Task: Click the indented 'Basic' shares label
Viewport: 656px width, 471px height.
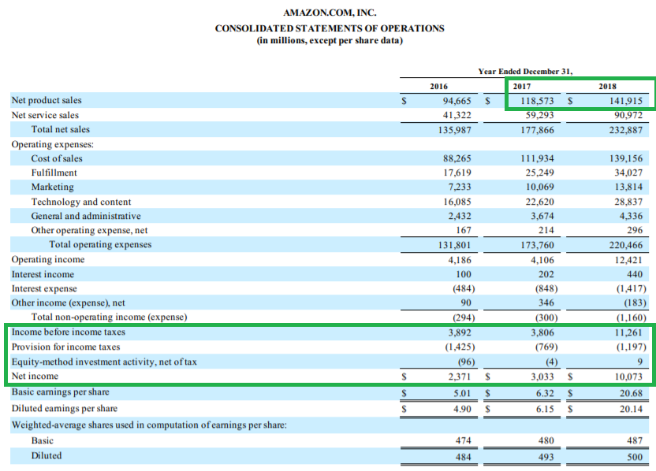Action: [x=43, y=440]
